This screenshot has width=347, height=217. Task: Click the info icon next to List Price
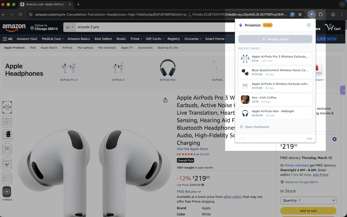coord(203,185)
